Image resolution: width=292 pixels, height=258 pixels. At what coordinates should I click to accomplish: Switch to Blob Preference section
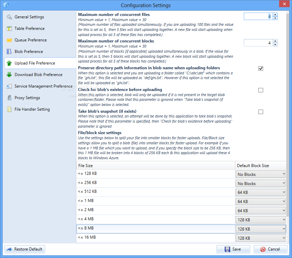(x=40, y=52)
